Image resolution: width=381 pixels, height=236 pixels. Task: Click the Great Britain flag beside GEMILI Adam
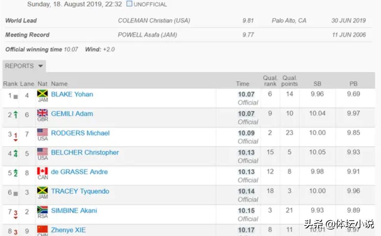(x=42, y=113)
